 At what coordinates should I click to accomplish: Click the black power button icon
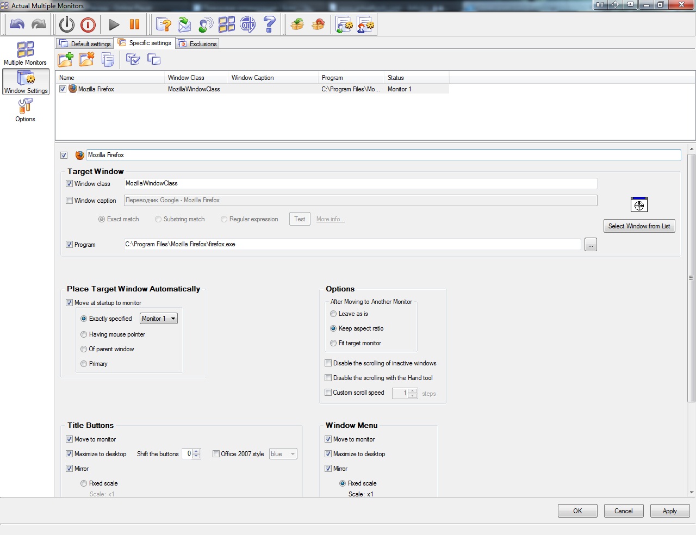pos(67,24)
